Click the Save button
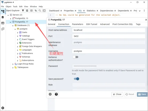Viewport: 148px width, 111px height. (142, 94)
